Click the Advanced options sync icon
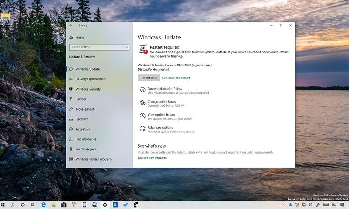 [x=142, y=129]
